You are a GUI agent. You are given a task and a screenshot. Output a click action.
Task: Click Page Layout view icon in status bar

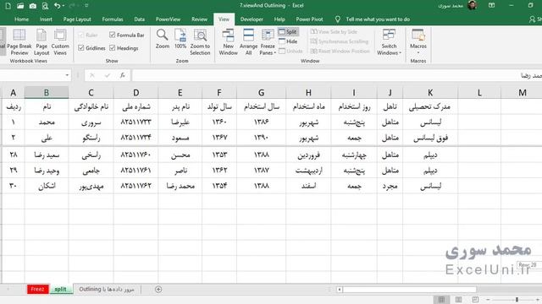pyautogui.click(x=458, y=300)
